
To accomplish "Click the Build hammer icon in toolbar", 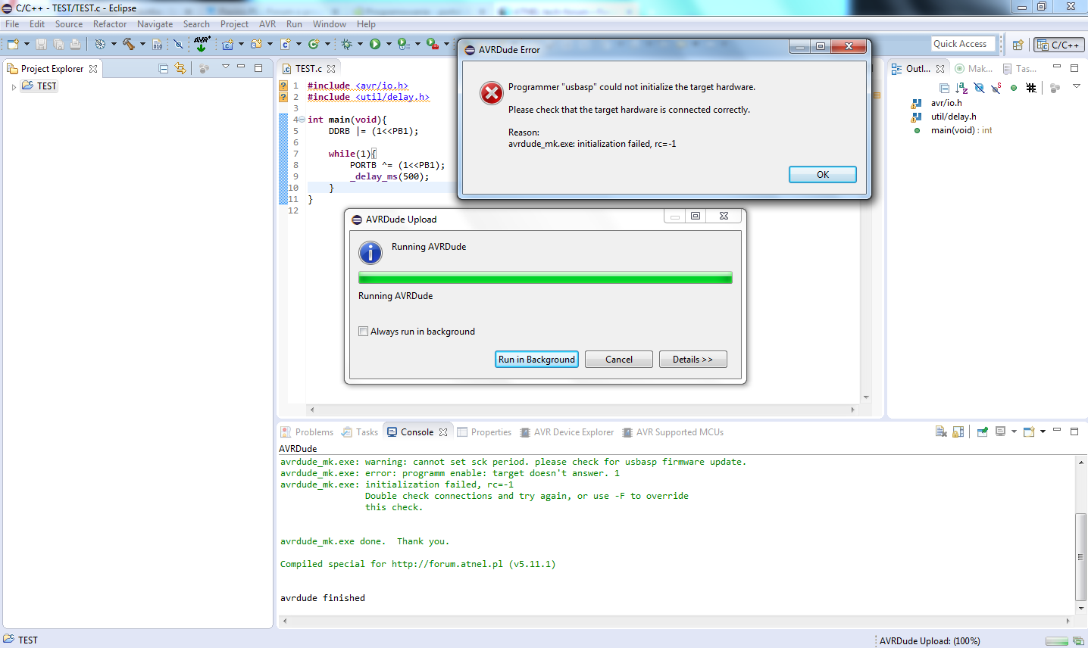I will pyautogui.click(x=129, y=44).
